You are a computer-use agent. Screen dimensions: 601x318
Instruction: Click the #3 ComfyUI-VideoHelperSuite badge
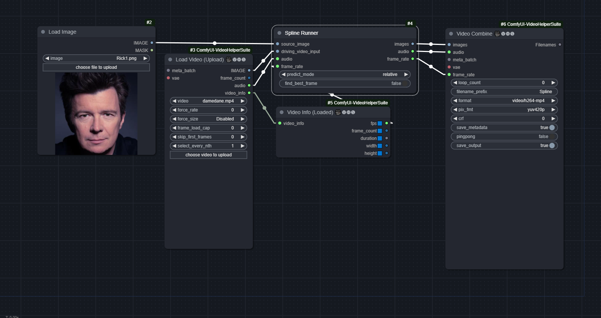pyautogui.click(x=220, y=50)
